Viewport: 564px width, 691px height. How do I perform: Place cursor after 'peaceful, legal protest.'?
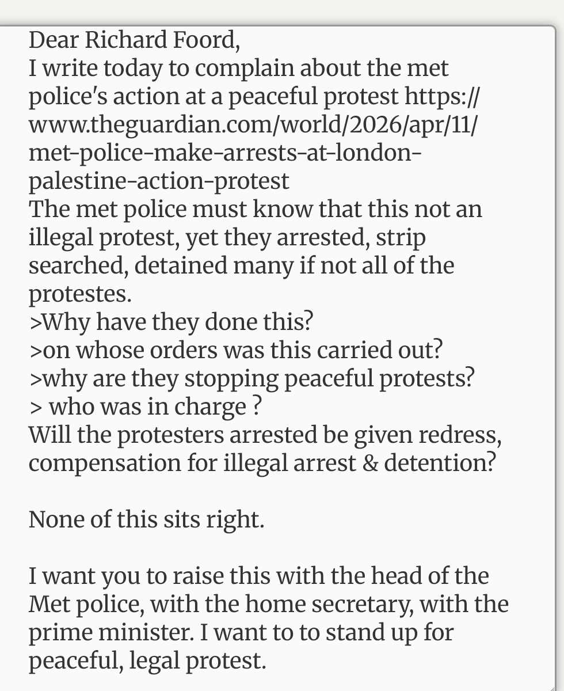coord(268,661)
